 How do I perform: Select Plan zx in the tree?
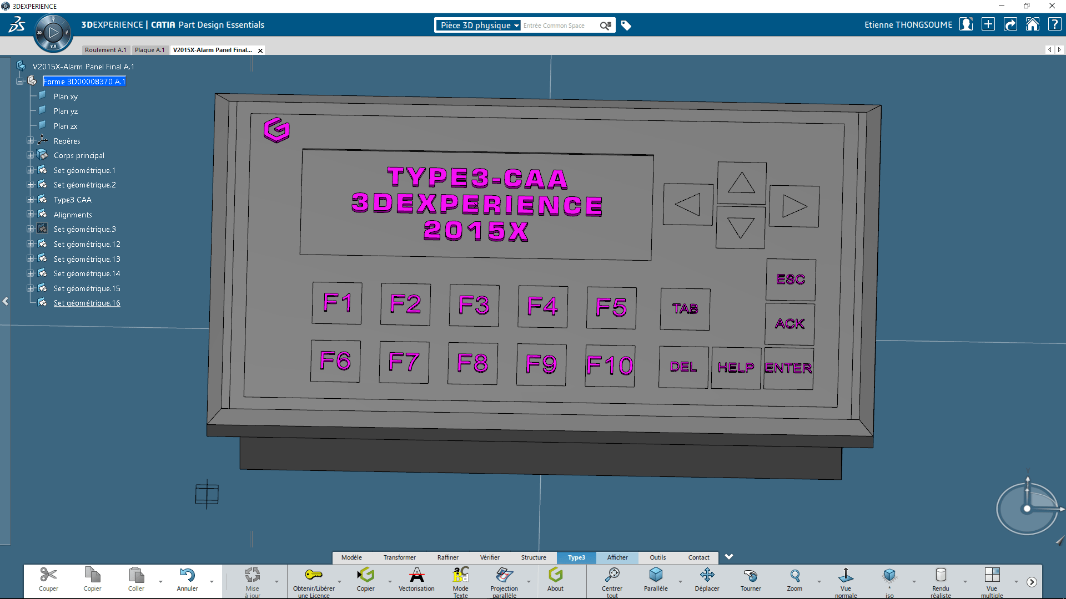66,126
